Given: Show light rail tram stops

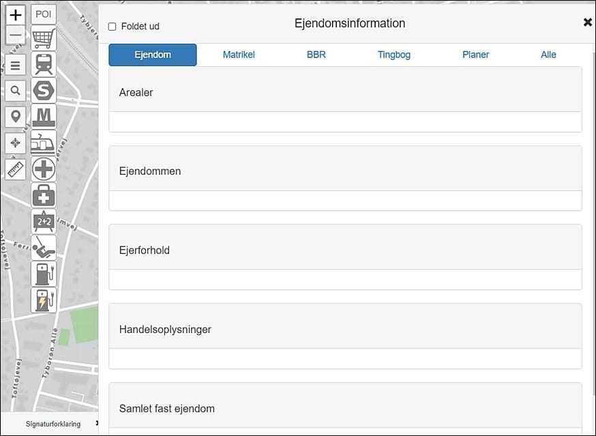Looking at the screenshot, I should pos(44,143).
